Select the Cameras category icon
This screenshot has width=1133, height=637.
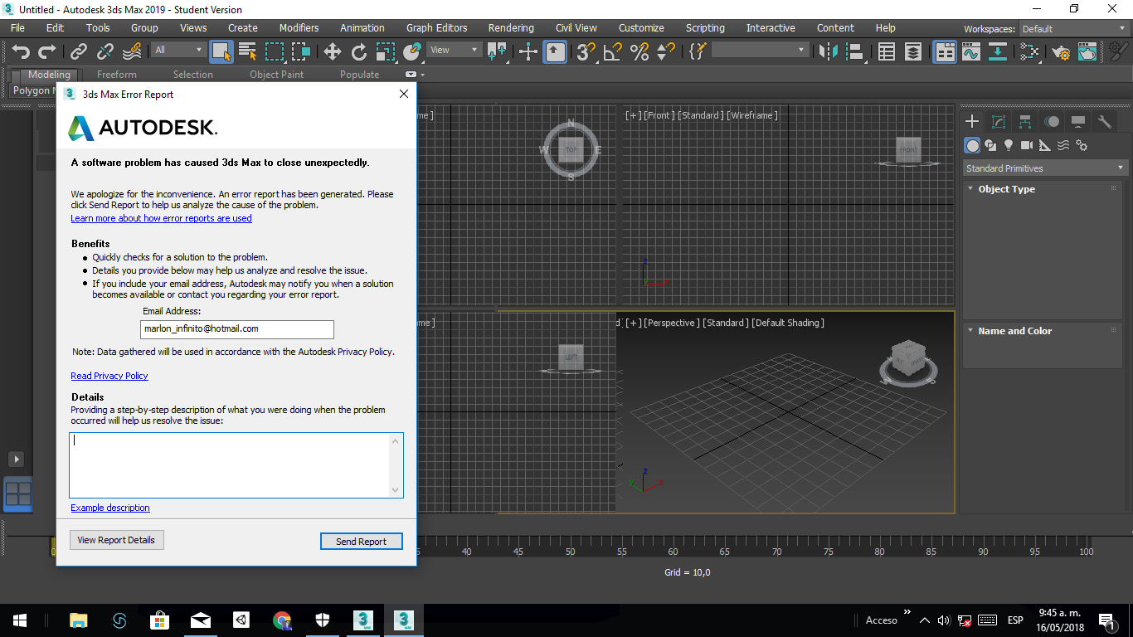tap(1027, 145)
